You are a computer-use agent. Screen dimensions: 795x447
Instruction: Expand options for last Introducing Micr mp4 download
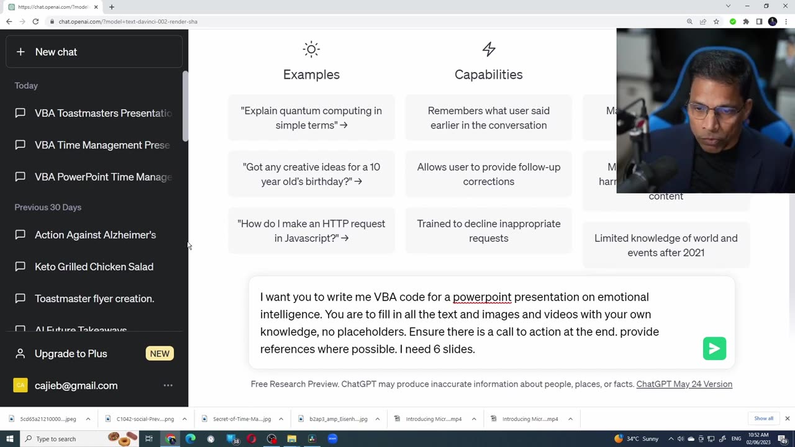click(570, 419)
